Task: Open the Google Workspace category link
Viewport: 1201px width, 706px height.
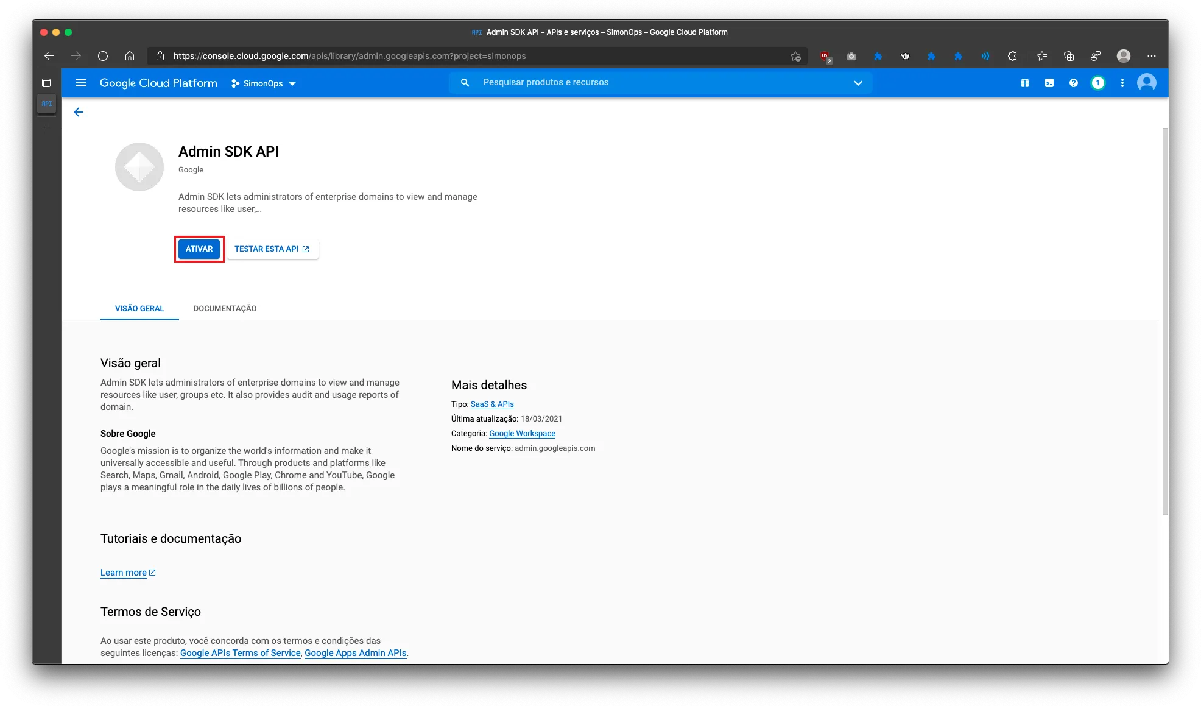Action: [x=522, y=434]
